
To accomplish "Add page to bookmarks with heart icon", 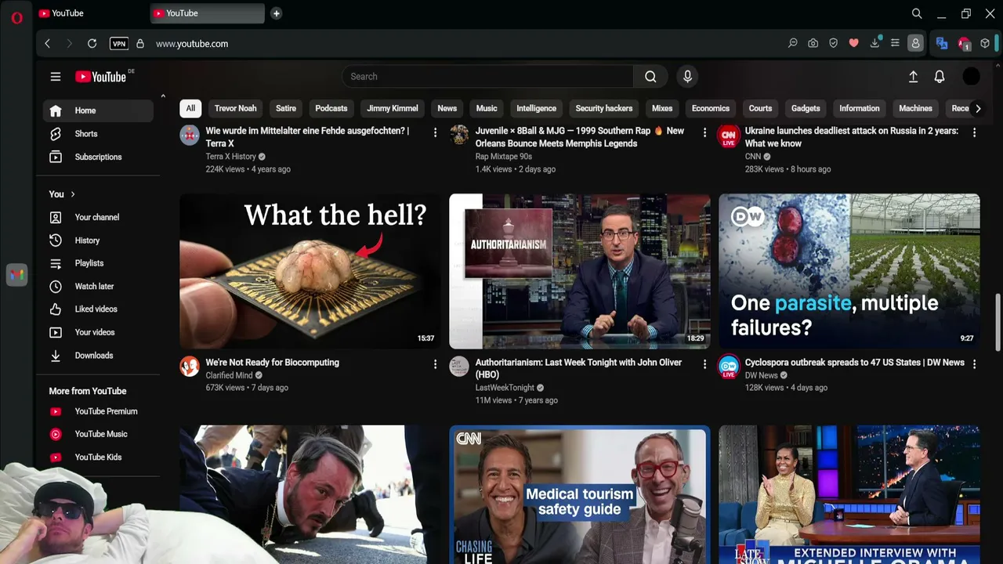I will [x=854, y=44].
